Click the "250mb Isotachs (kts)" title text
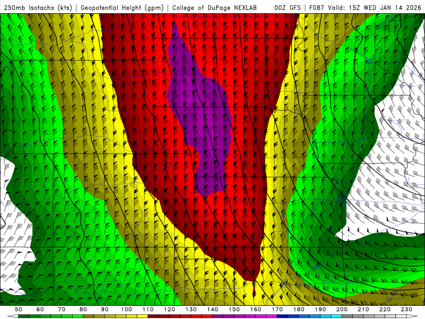This screenshot has width=425, height=319. [38, 7]
